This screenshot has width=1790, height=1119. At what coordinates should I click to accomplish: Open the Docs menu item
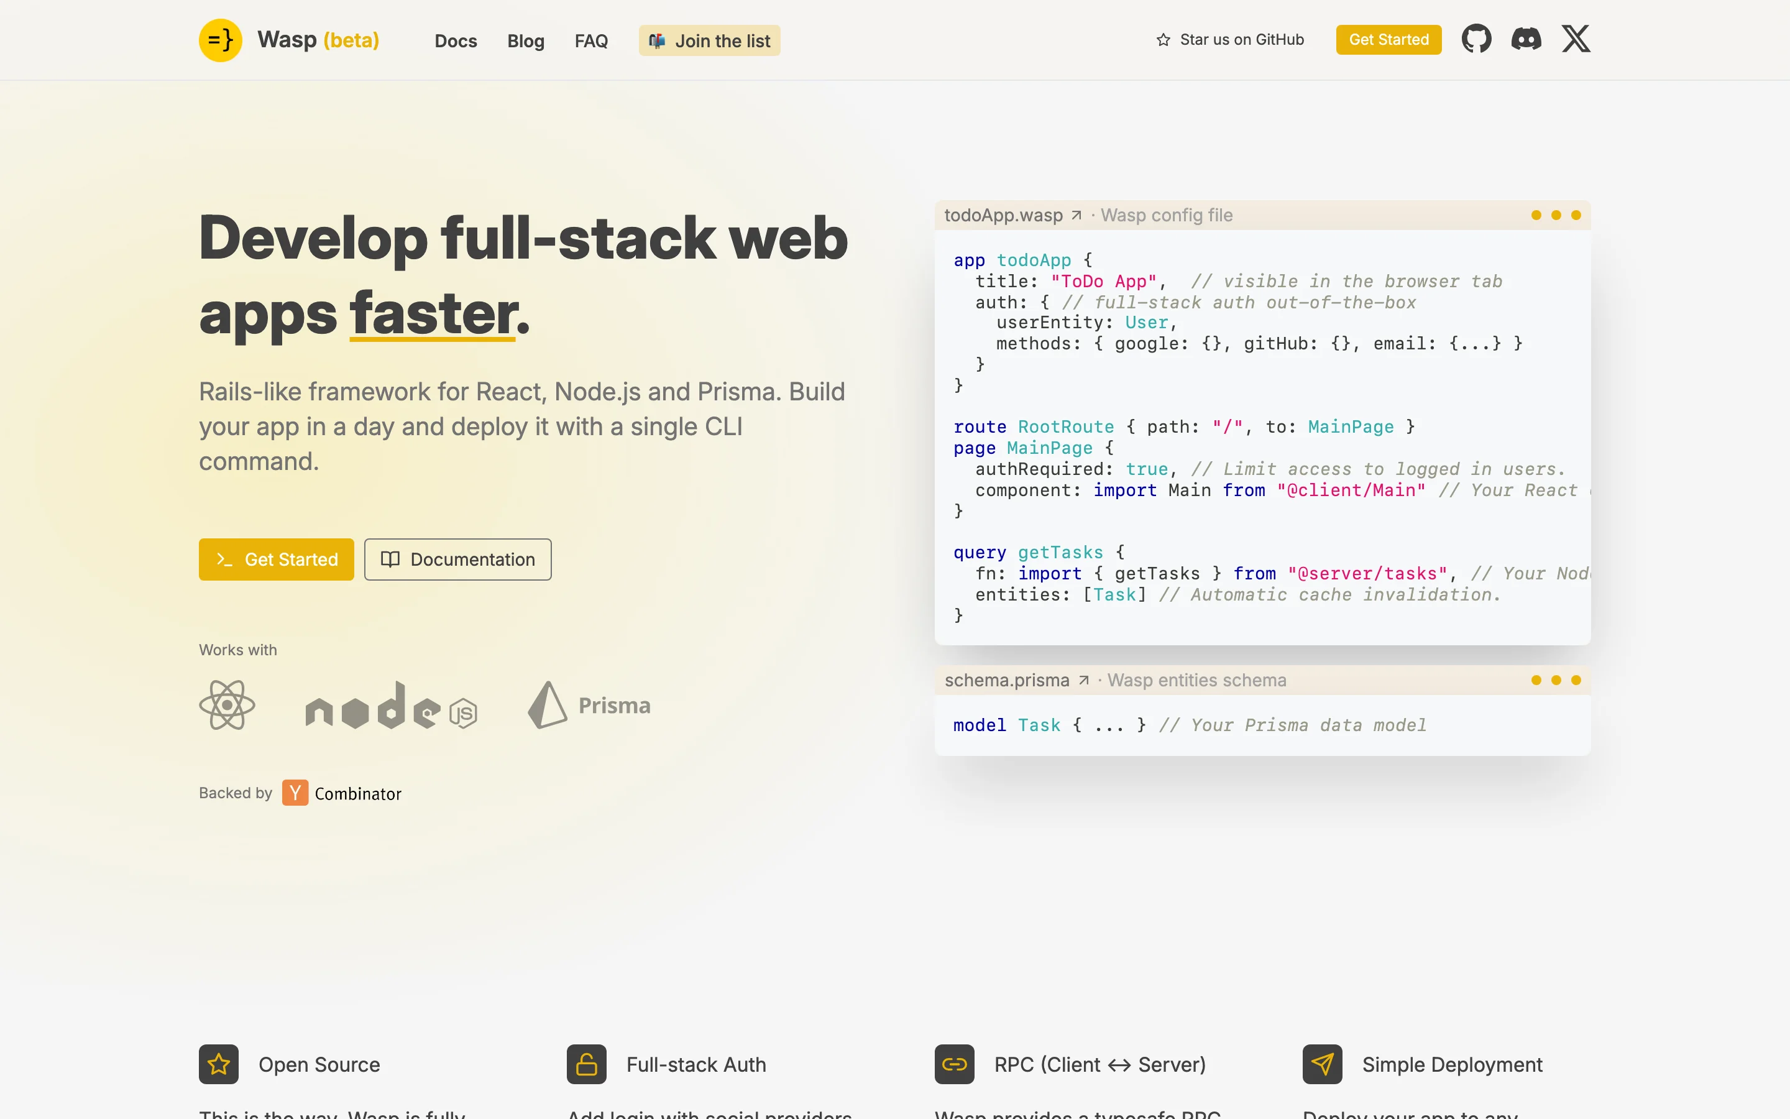click(x=456, y=40)
